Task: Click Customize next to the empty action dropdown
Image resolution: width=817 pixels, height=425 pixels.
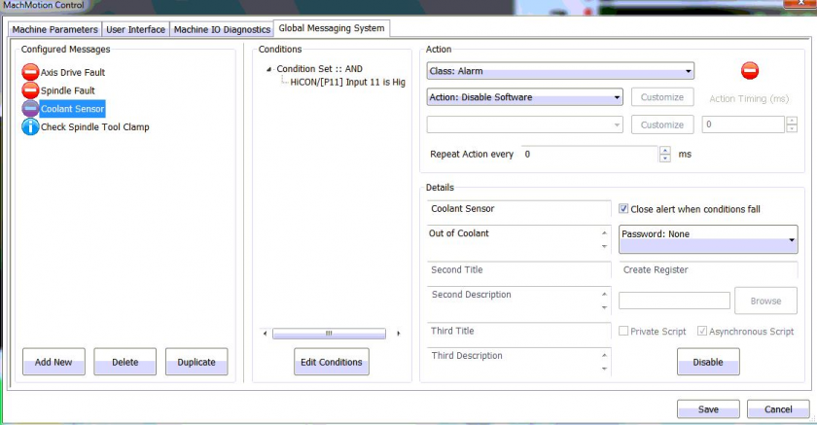Action: pyautogui.click(x=662, y=124)
